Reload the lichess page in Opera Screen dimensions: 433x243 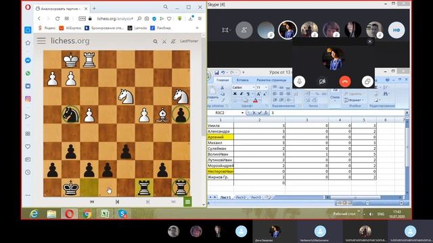pos(58,18)
